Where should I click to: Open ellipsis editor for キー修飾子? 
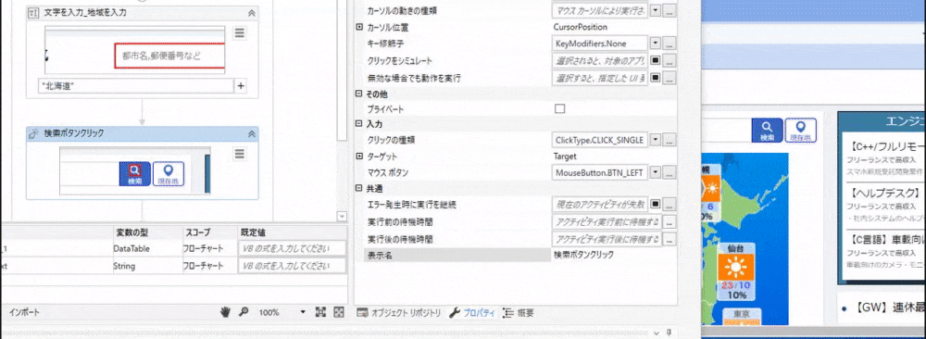click(x=669, y=44)
